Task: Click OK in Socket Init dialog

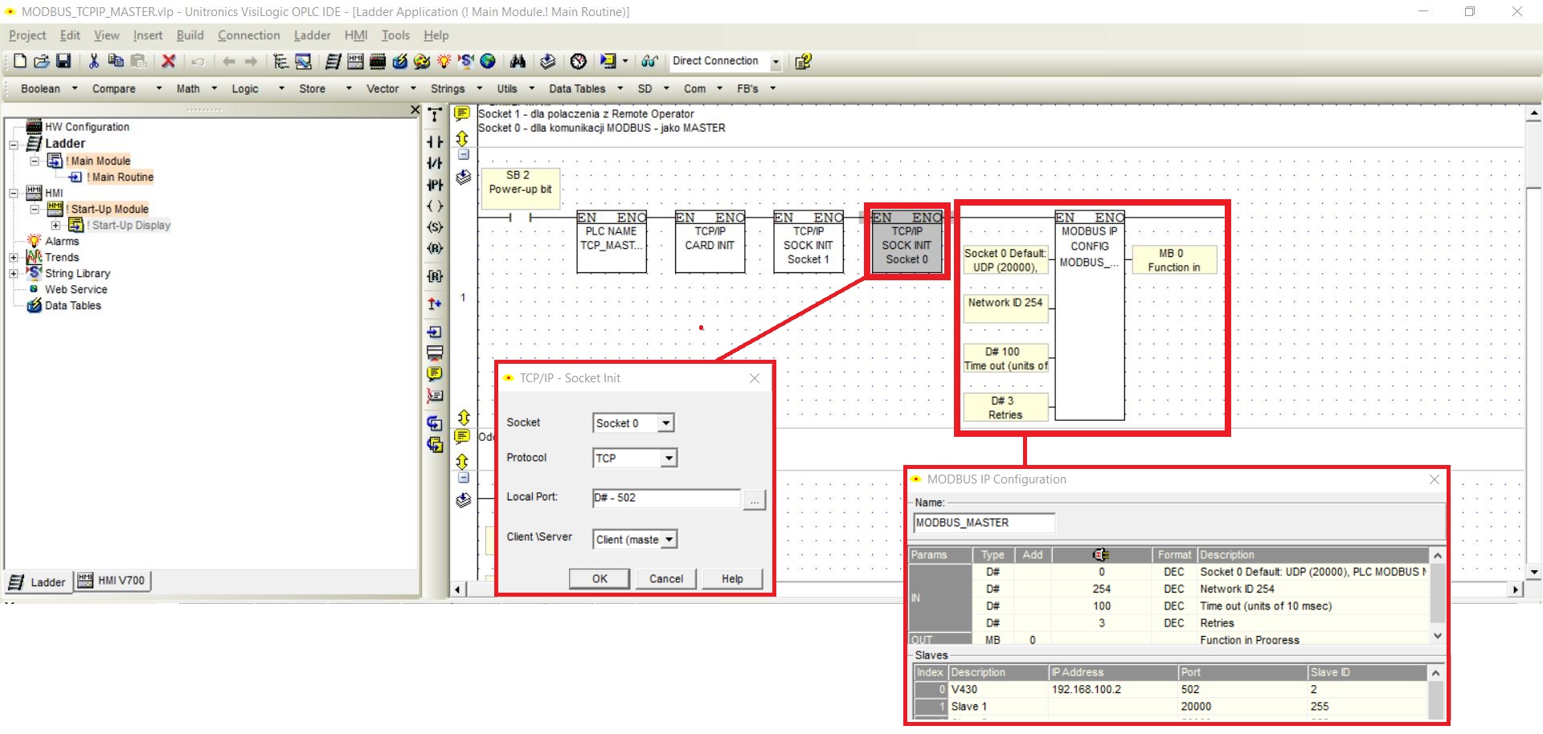Action: [600, 579]
